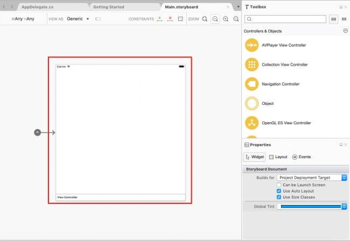This screenshot has width=350, height=241.
Task: Show the Events properties tab
Action: [x=302, y=157]
